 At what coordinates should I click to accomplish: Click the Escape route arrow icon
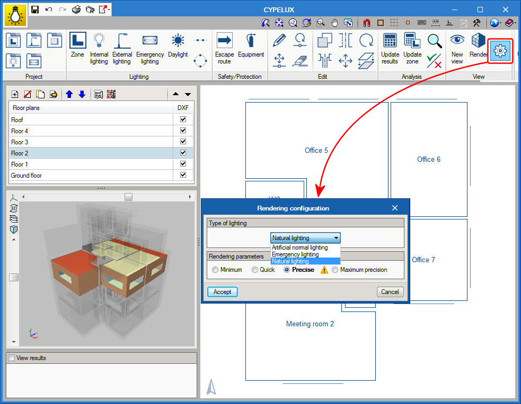224,48
